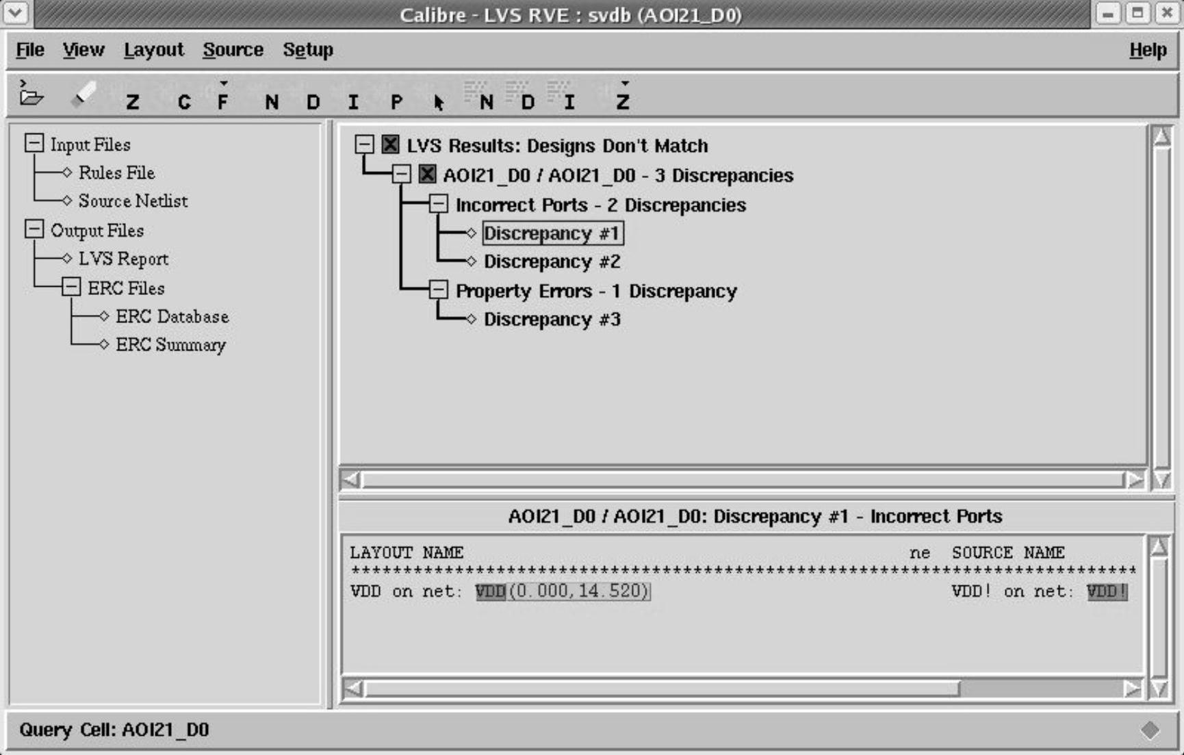Open the ERC Summary entry
Image resolution: width=1184 pixels, height=755 pixels.
coord(170,344)
